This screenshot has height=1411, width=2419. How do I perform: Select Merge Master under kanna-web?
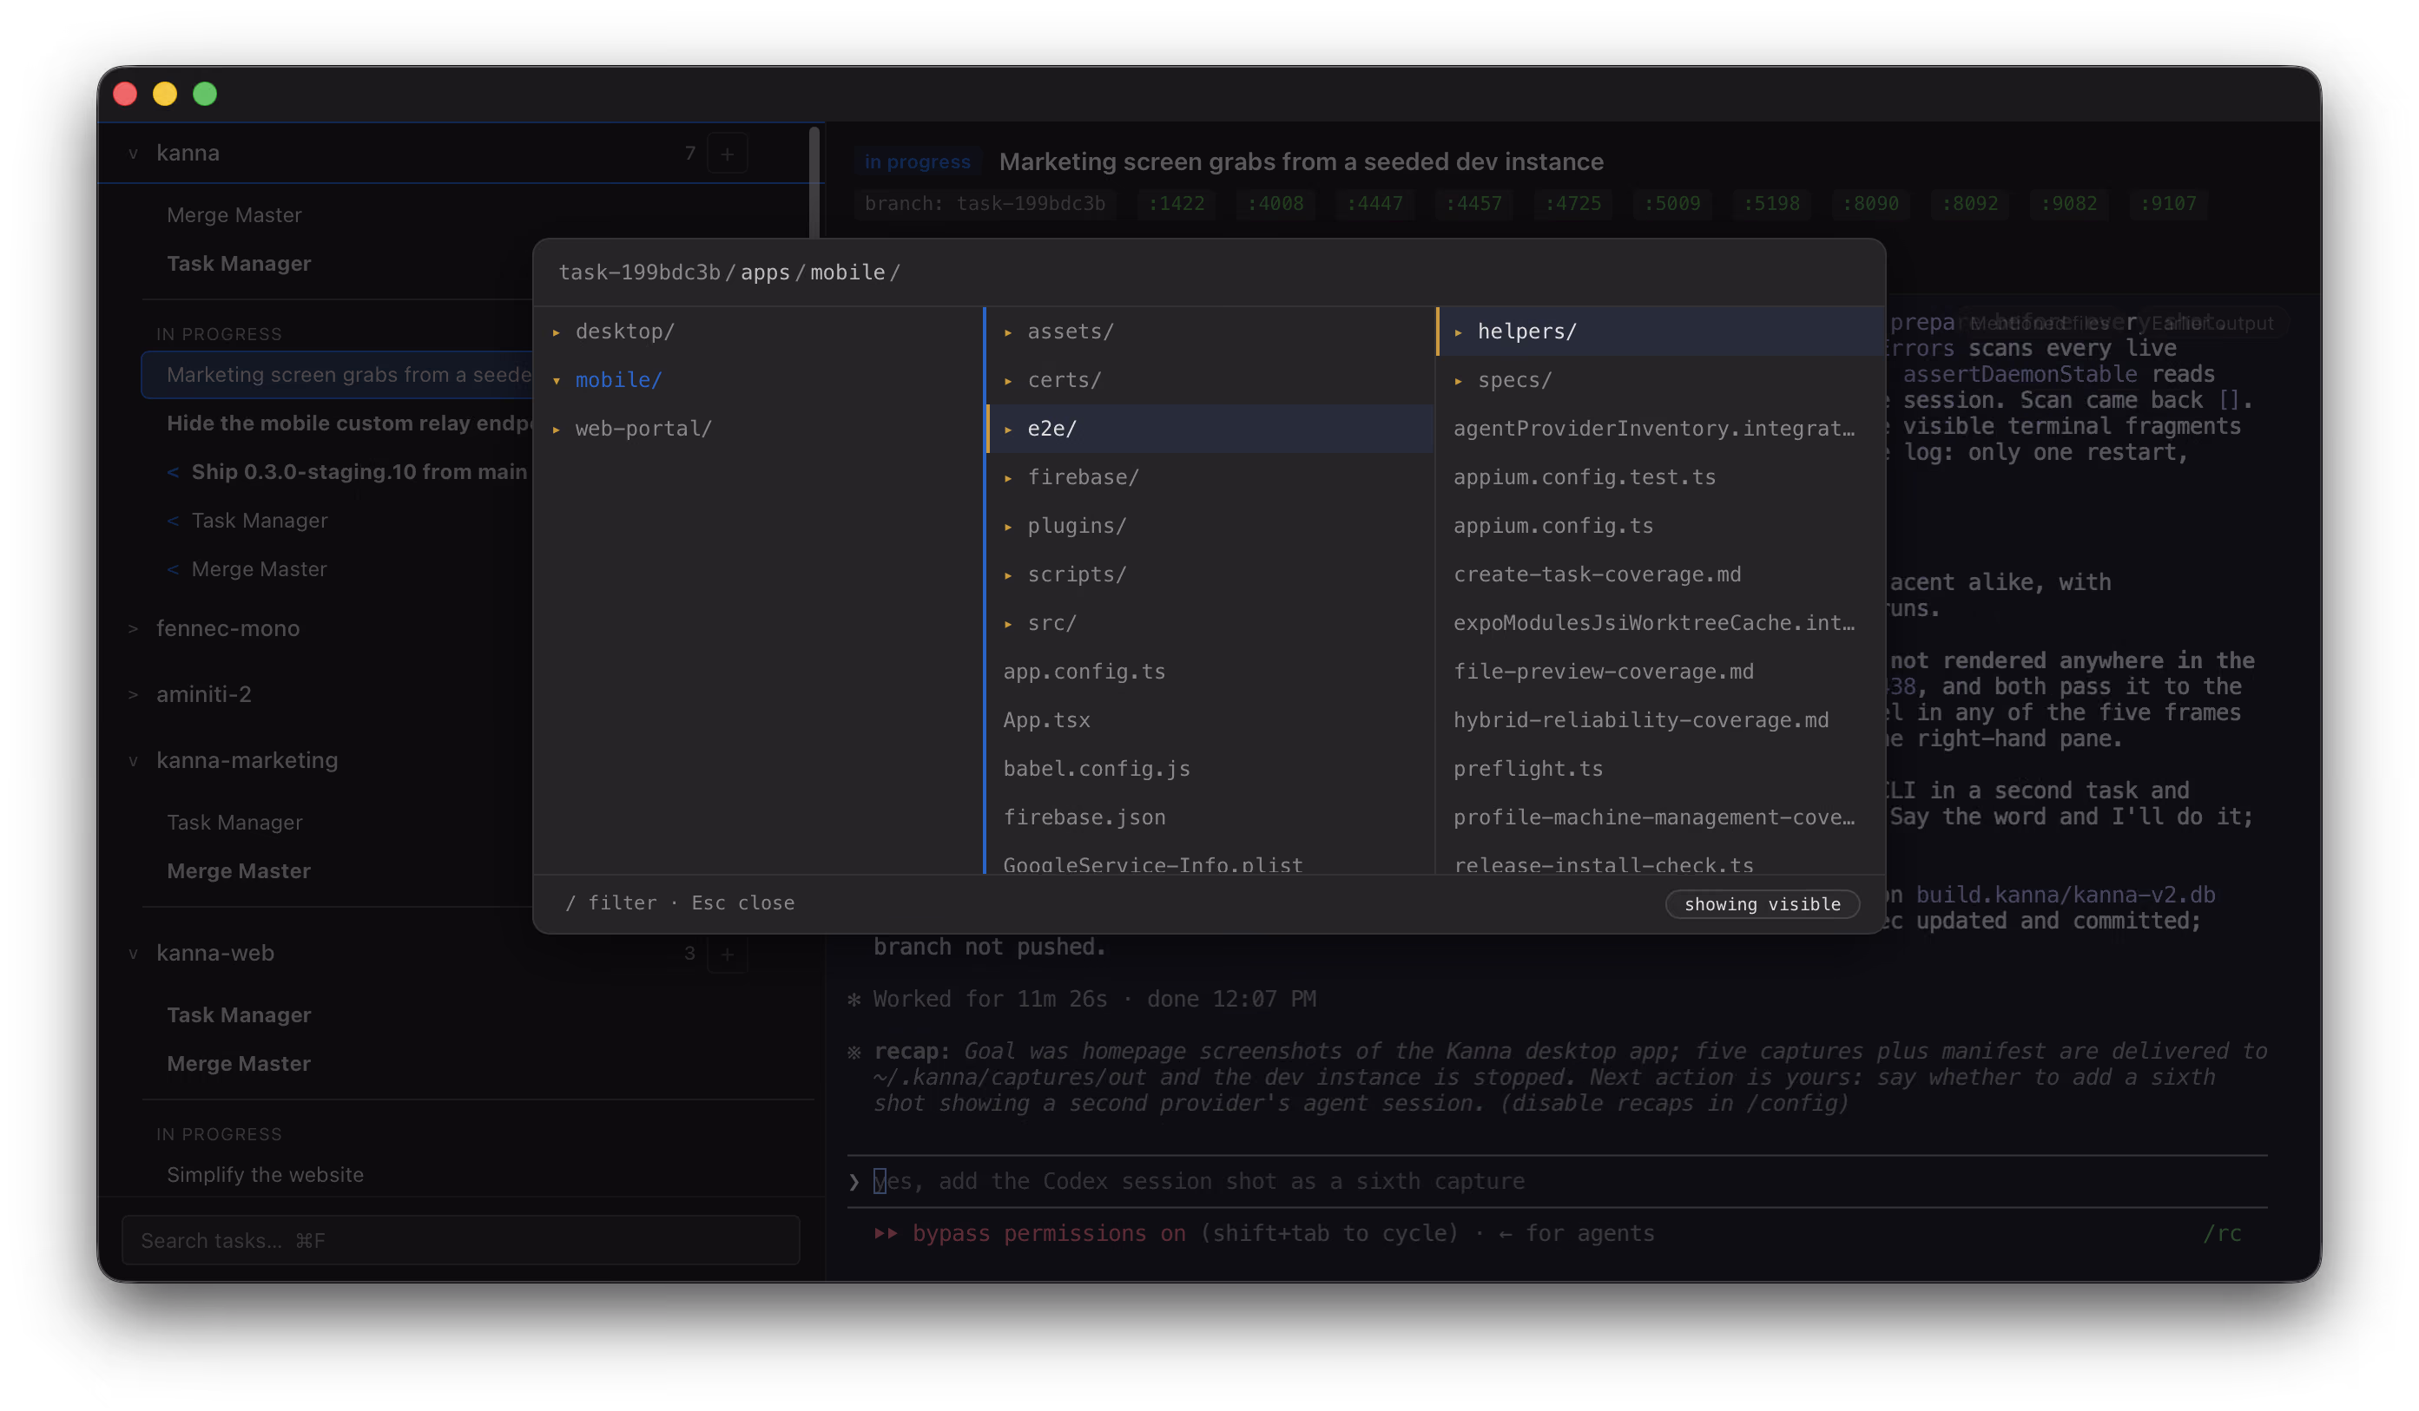point(239,1064)
